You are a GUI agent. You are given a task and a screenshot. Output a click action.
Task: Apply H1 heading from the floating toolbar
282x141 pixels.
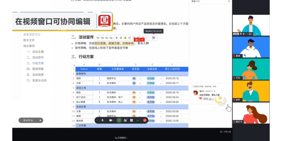98,38
